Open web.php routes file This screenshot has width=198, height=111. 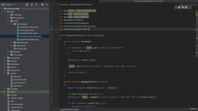pyautogui.click(x=18, y=86)
